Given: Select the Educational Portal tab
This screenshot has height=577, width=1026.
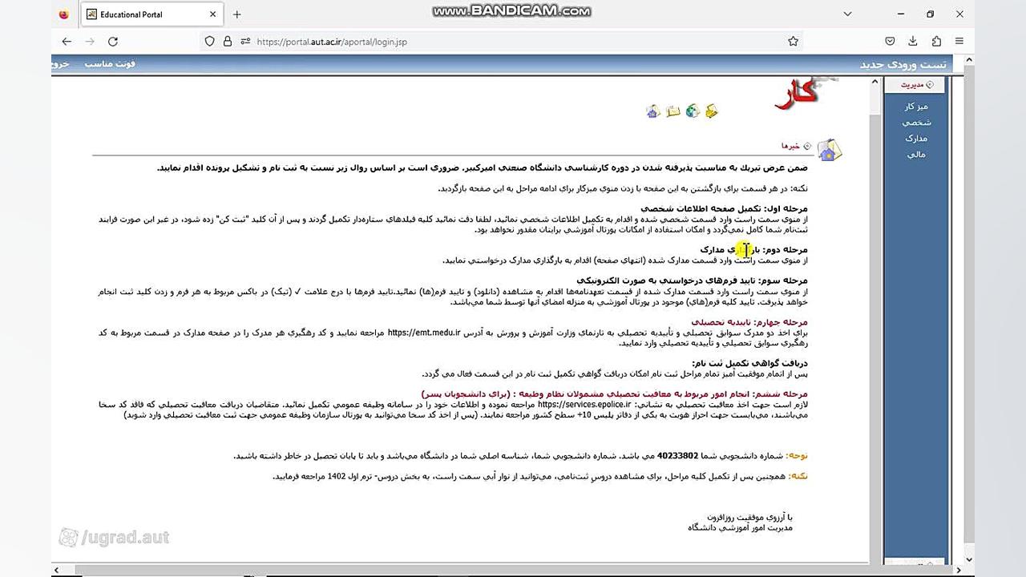Looking at the screenshot, I should (x=152, y=14).
